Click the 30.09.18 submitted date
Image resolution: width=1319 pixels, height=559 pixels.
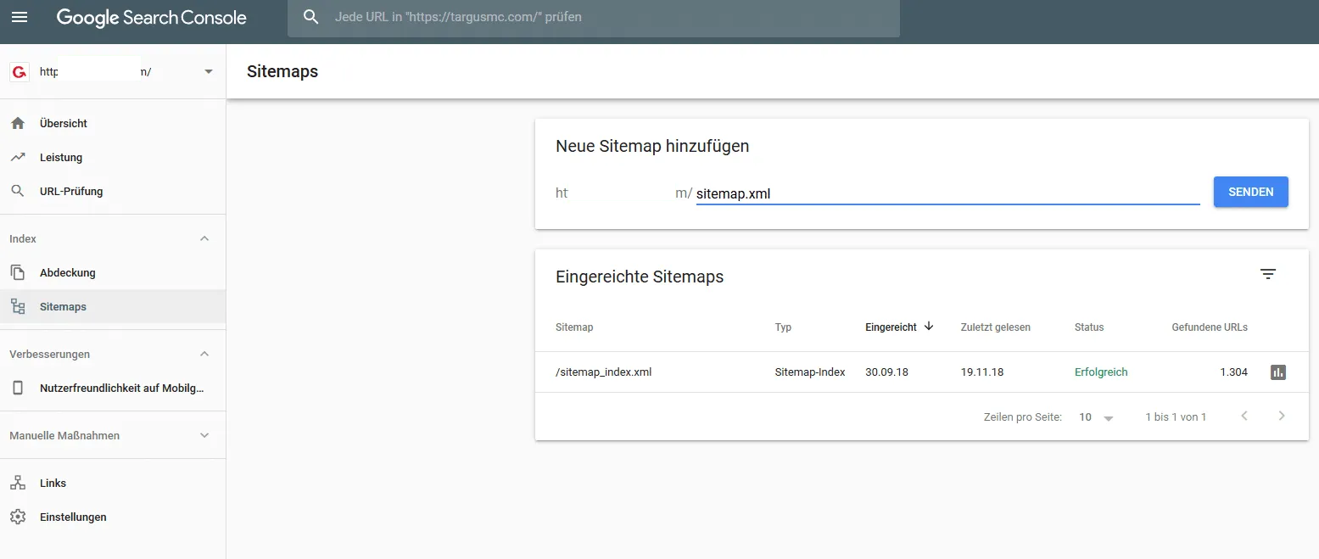point(886,372)
